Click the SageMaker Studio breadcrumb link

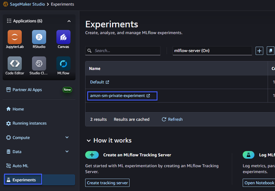(x=27, y=4)
